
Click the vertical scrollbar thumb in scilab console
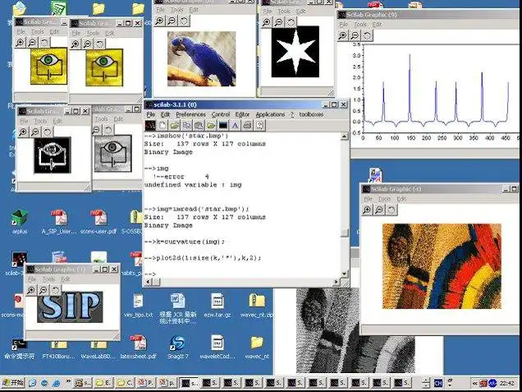tap(345, 233)
